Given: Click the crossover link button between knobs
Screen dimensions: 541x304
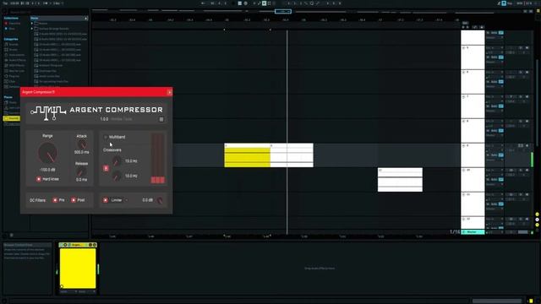Looking at the screenshot, I should [x=106, y=168].
